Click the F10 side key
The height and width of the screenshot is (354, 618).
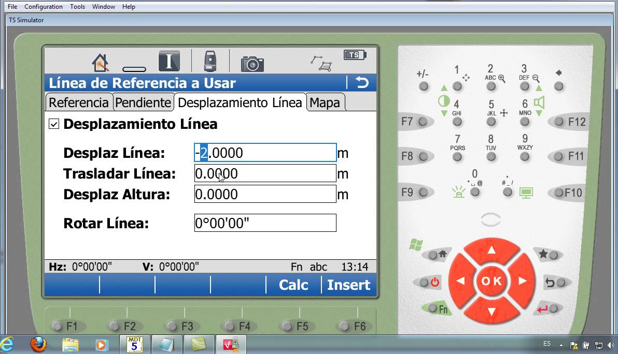[x=559, y=193]
